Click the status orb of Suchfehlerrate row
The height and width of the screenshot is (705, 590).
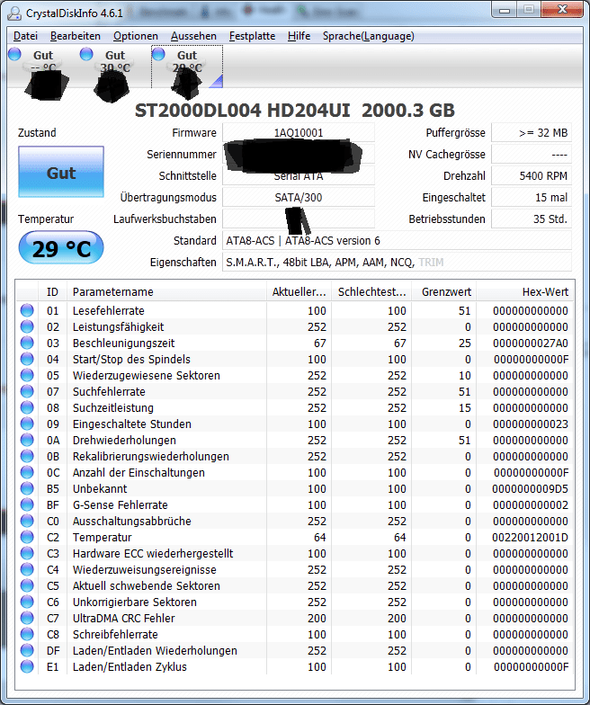[x=27, y=391]
